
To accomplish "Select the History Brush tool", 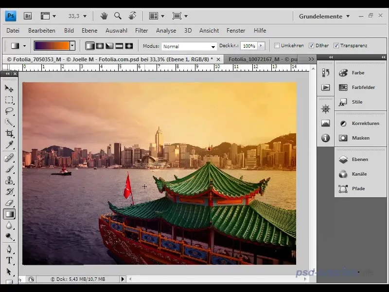I will click(9, 191).
